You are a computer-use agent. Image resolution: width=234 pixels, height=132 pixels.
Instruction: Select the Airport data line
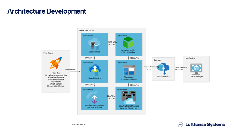[56, 82]
